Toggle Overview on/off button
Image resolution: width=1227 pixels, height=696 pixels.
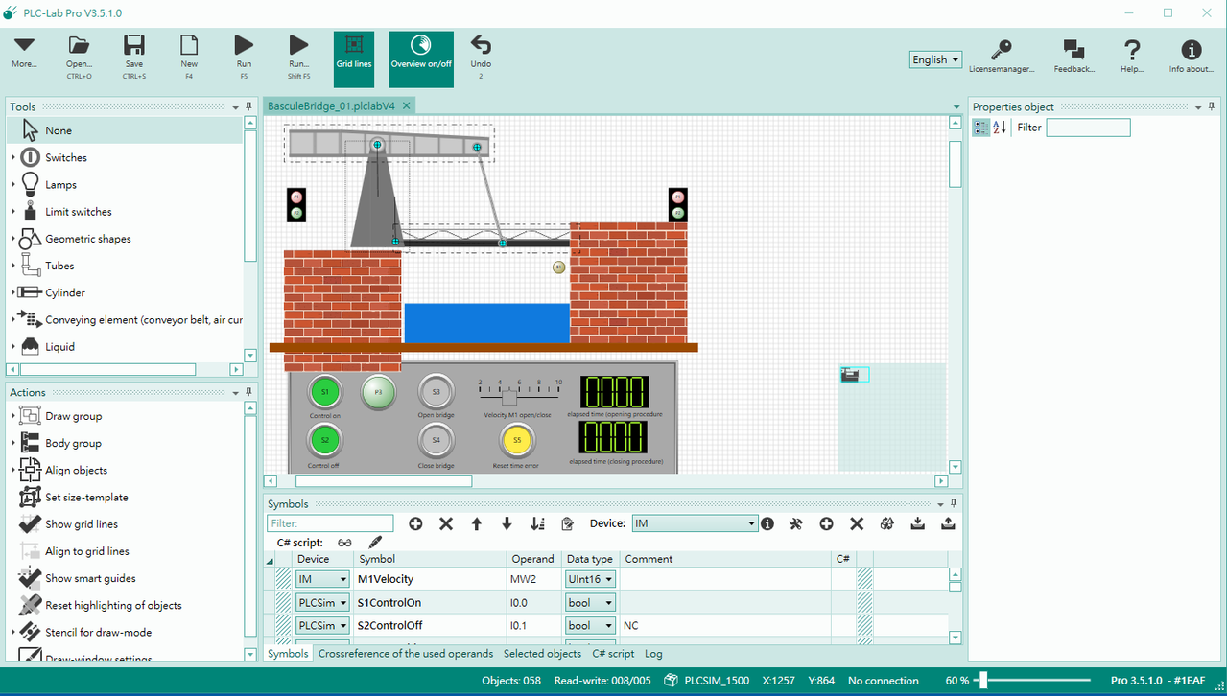click(421, 58)
